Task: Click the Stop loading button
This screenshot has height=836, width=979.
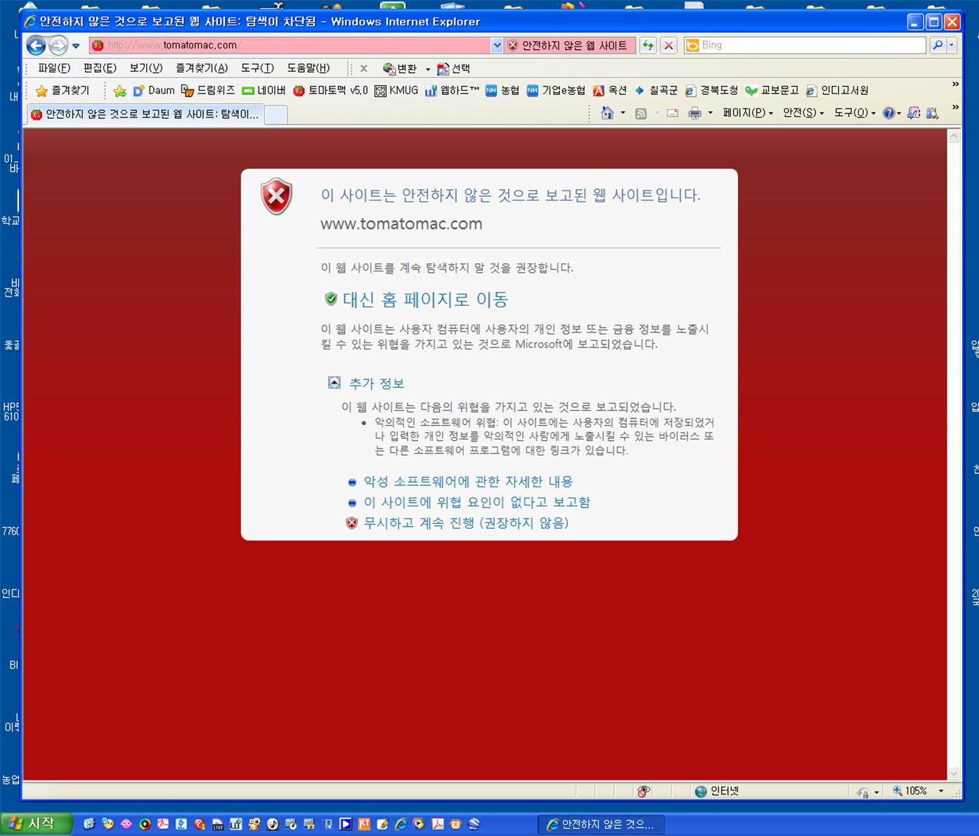Action: (x=668, y=46)
